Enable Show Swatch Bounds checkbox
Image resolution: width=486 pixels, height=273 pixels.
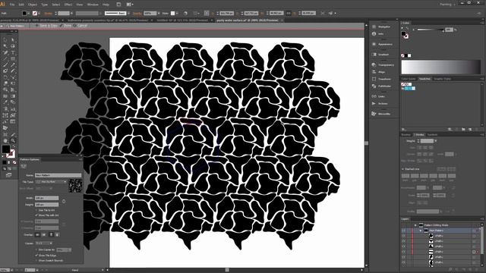click(36, 261)
